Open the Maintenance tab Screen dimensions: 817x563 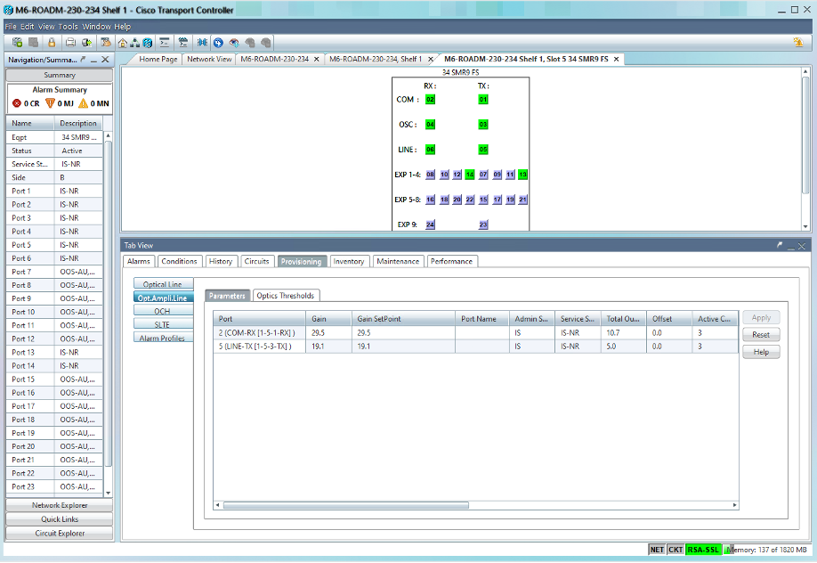tap(398, 261)
